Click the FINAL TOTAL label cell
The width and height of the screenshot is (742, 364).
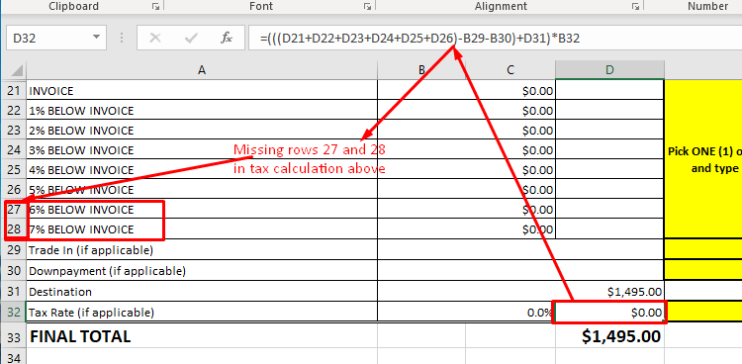(202, 336)
